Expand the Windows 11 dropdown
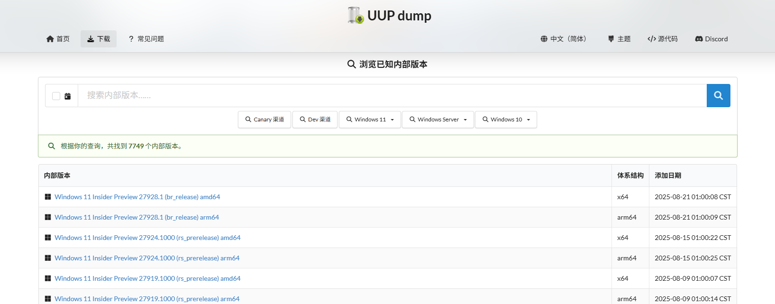Screen dimensions: 775x304 pyautogui.click(x=370, y=120)
